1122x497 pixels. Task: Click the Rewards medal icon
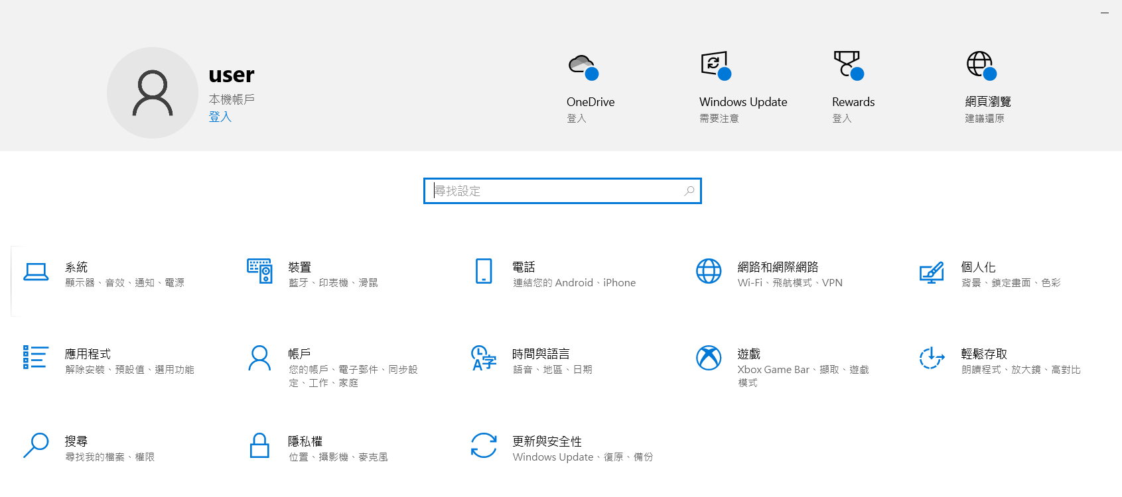coord(847,65)
